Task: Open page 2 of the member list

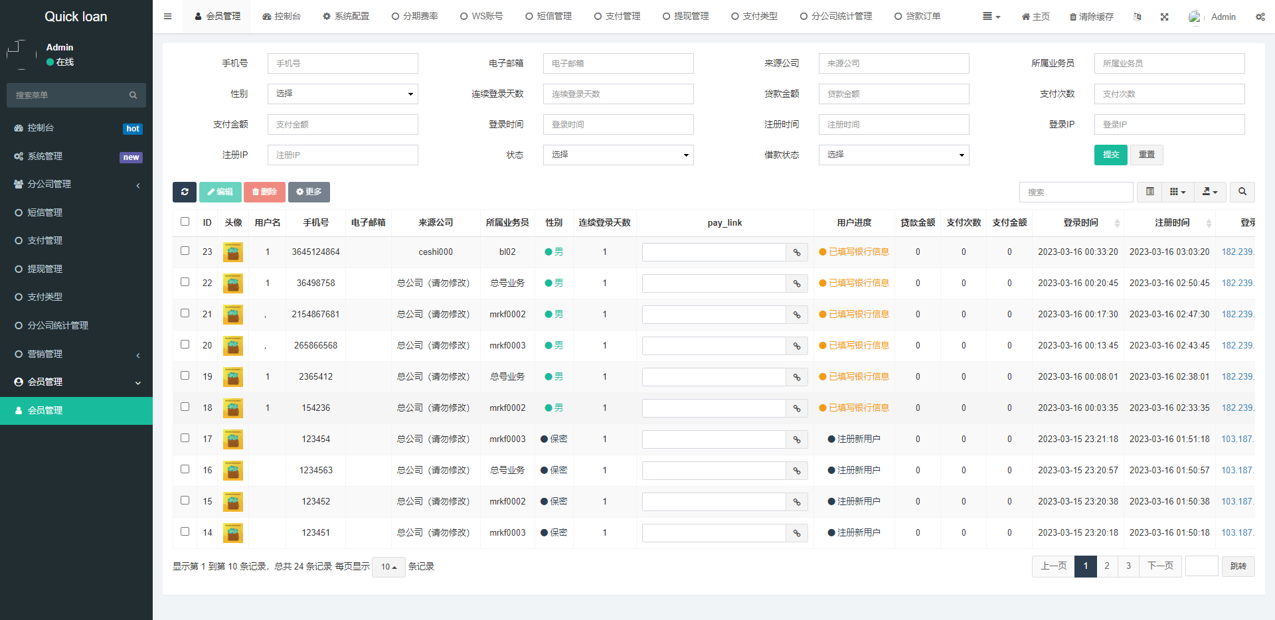Action: click(x=1106, y=566)
